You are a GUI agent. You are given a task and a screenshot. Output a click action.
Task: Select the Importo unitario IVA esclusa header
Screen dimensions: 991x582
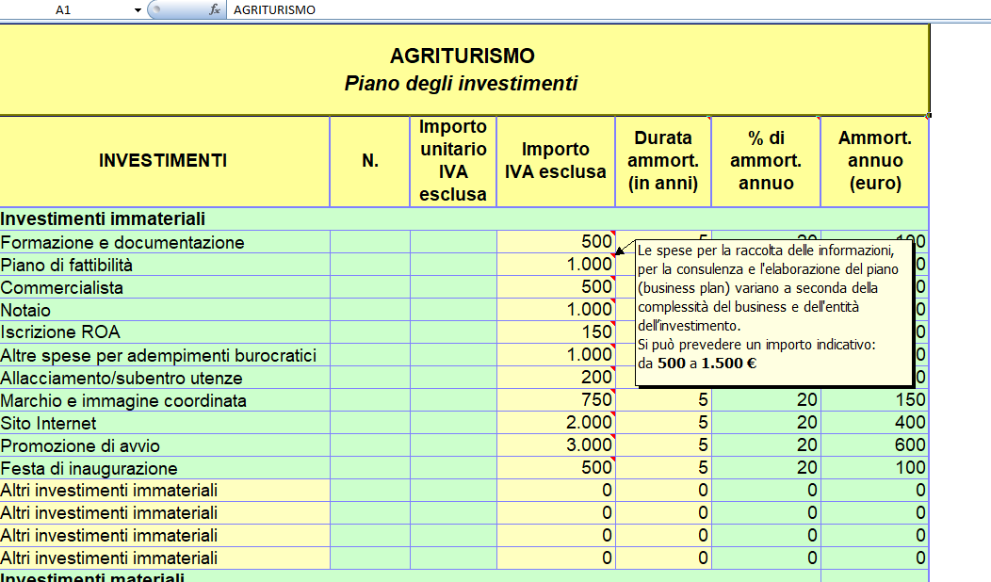(x=453, y=161)
